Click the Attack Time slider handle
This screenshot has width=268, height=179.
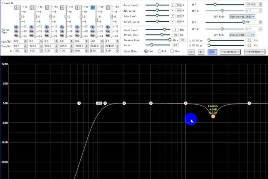(x=162, y=35)
